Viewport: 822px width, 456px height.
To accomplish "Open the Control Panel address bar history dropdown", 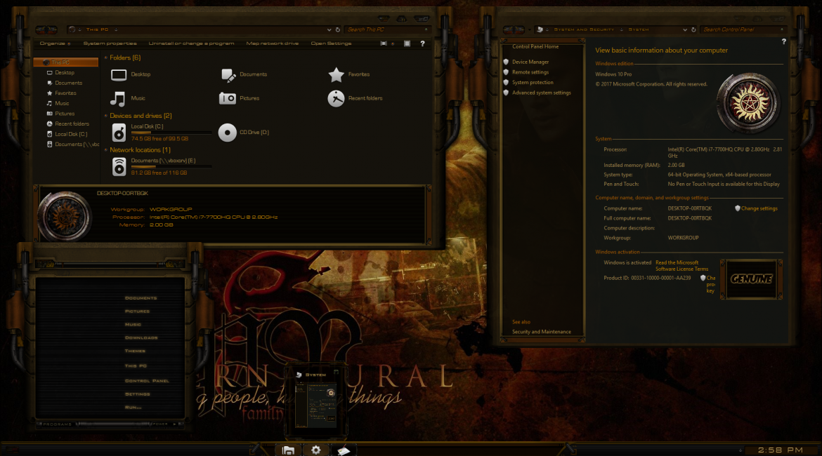I will tap(685, 30).
